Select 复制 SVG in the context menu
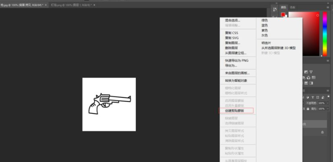The width and height of the screenshot is (333, 162). click(x=232, y=38)
